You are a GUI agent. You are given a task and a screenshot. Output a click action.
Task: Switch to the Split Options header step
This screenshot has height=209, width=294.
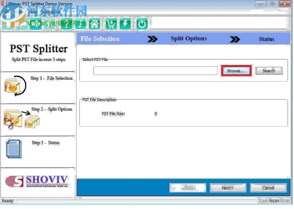(x=189, y=39)
